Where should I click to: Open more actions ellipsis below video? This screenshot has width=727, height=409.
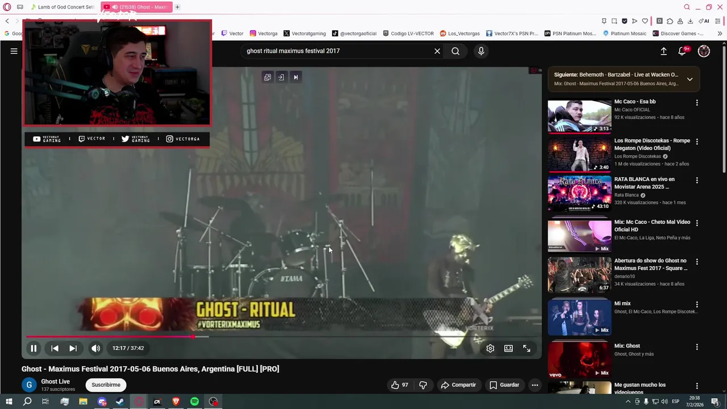click(x=534, y=385)
